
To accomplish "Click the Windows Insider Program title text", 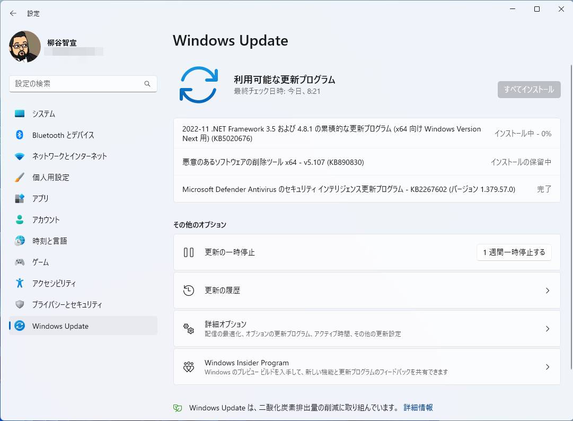I will pos(246,363).
